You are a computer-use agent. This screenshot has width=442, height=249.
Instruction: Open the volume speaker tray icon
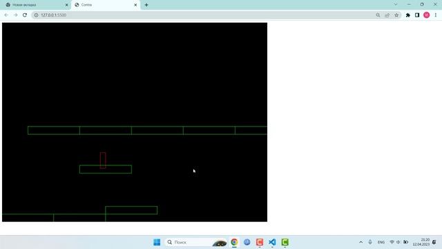pyautogui.click(x=398, y=242)
